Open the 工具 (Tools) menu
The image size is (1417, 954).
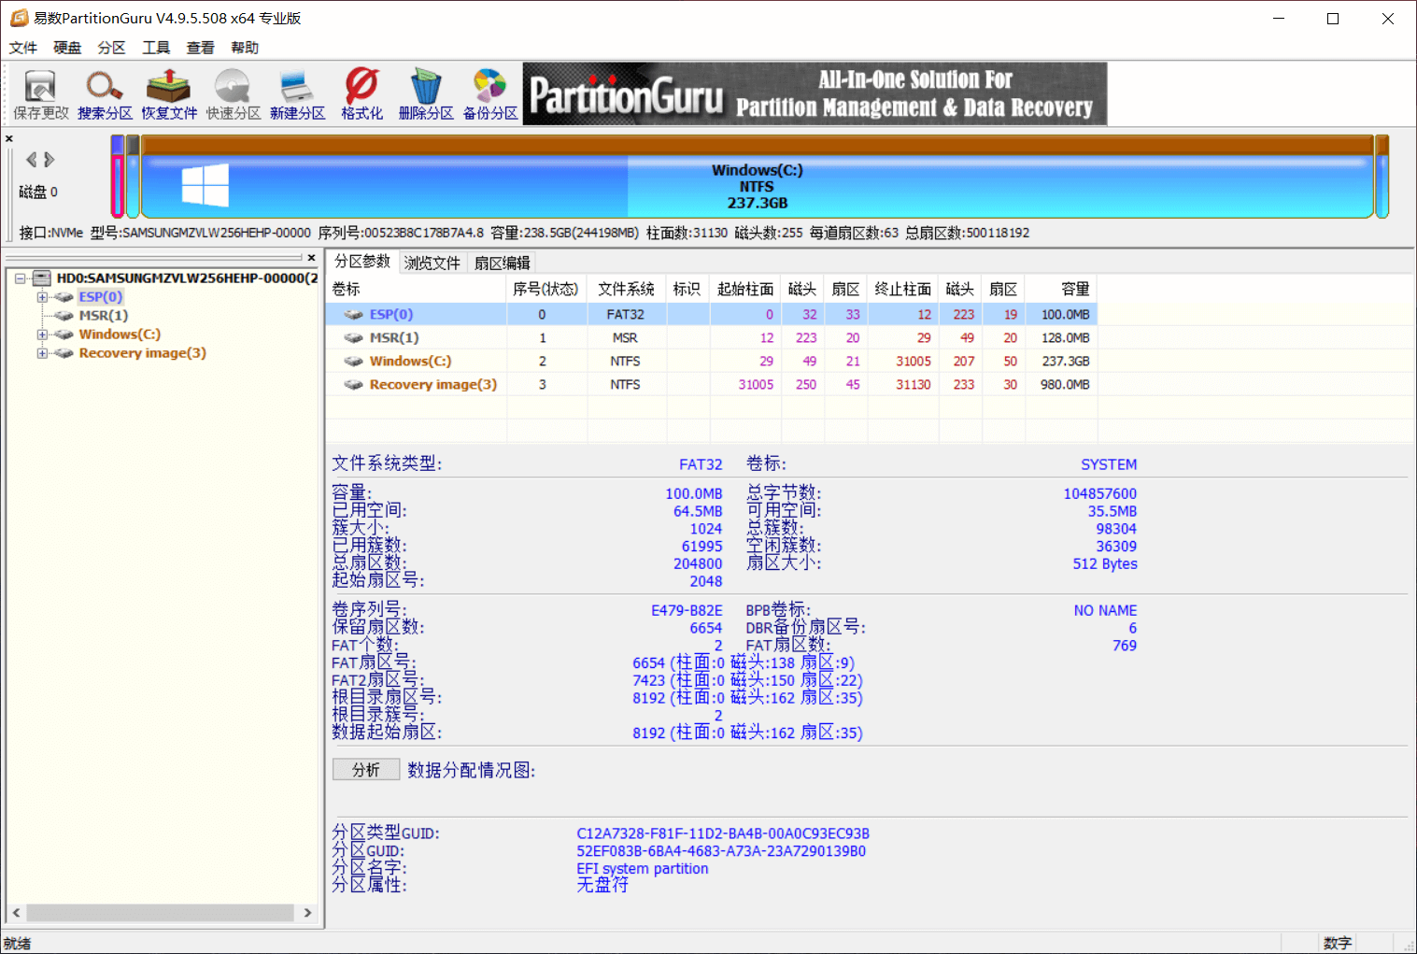pyautogui.click(x=156, y=48)
